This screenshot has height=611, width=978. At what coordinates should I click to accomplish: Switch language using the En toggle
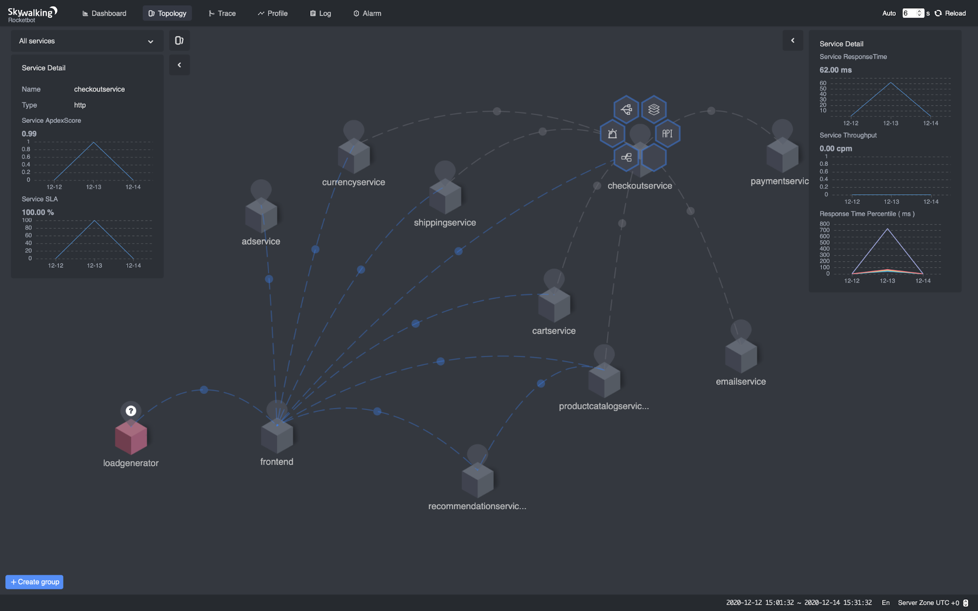[x=886, y=603]
